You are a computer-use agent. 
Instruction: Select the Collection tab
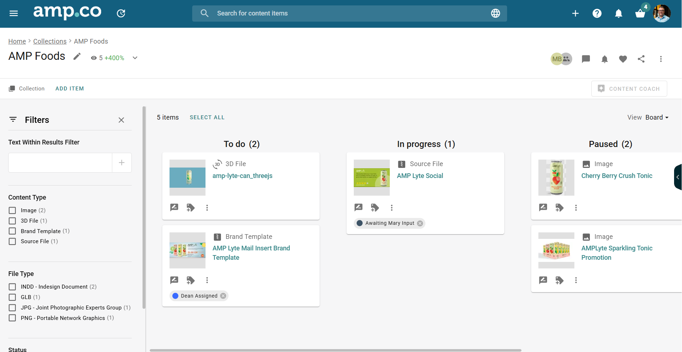(27, 89)
